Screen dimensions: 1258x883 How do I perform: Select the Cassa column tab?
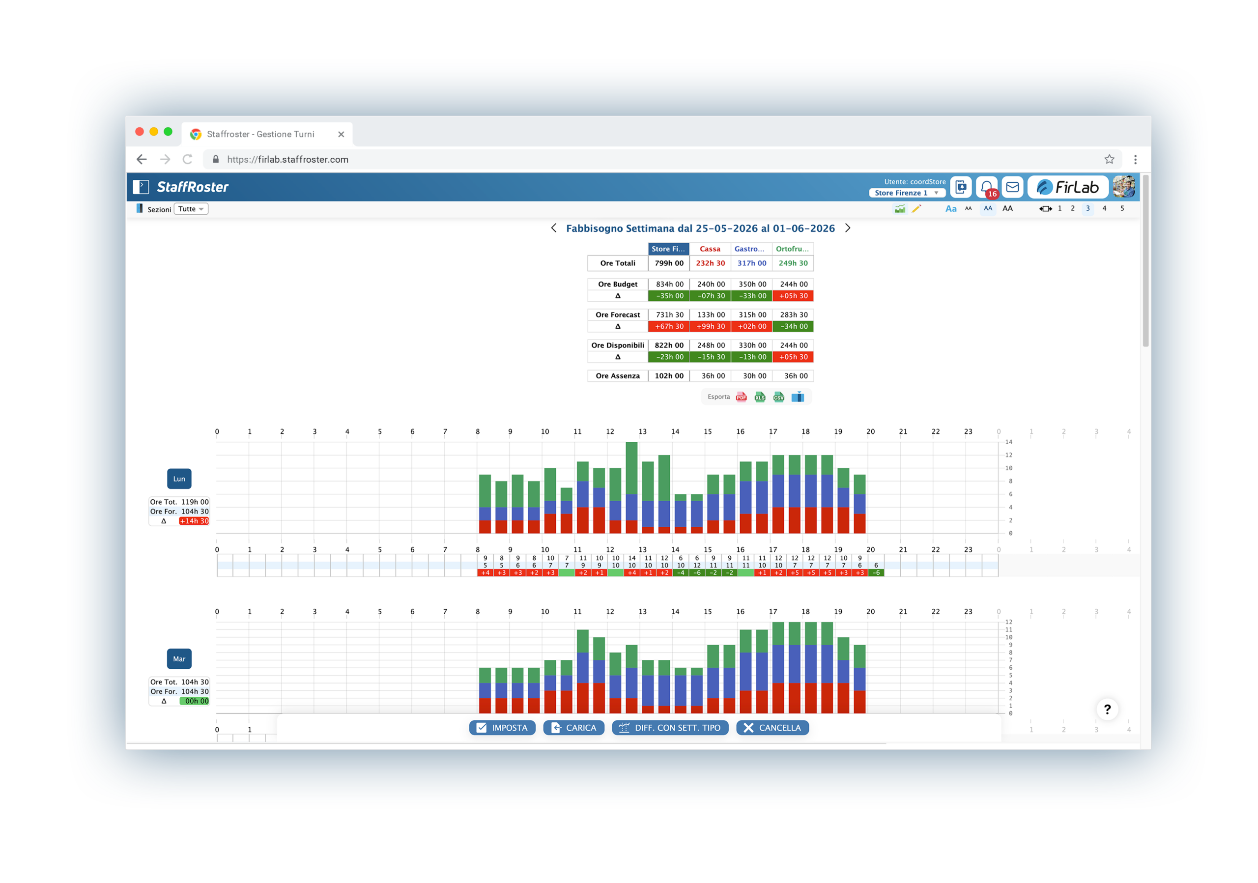coord(710,249)
